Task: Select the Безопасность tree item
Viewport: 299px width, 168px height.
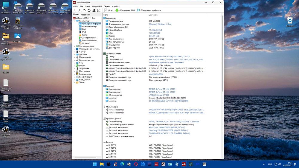Action: (85, 74)
